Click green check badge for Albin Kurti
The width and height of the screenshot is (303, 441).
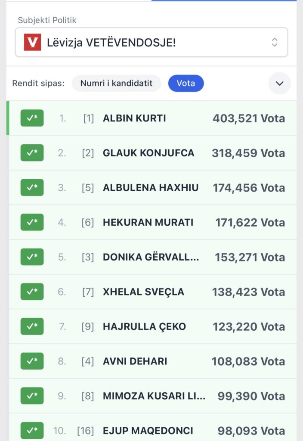[32, 118]
